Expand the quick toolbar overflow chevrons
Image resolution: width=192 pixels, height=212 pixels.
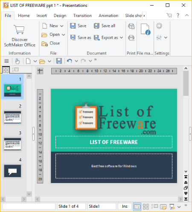point(95,59)
